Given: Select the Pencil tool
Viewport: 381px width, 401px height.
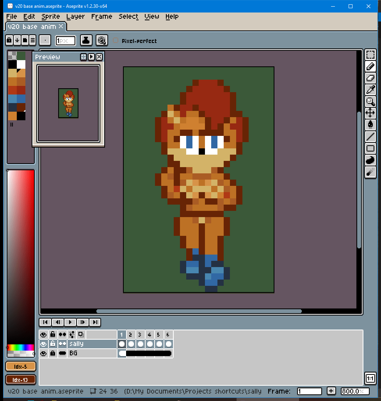Looking at the screenshot, I should click(x=370, y=67).
